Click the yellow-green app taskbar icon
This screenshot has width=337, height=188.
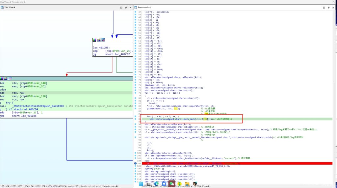(179, 184)
